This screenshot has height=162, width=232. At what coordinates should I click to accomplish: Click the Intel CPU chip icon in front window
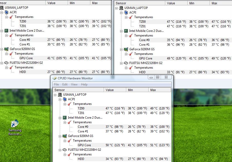coord(65,118)
